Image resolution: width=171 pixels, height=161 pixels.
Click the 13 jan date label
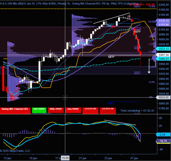coord(7,158)
